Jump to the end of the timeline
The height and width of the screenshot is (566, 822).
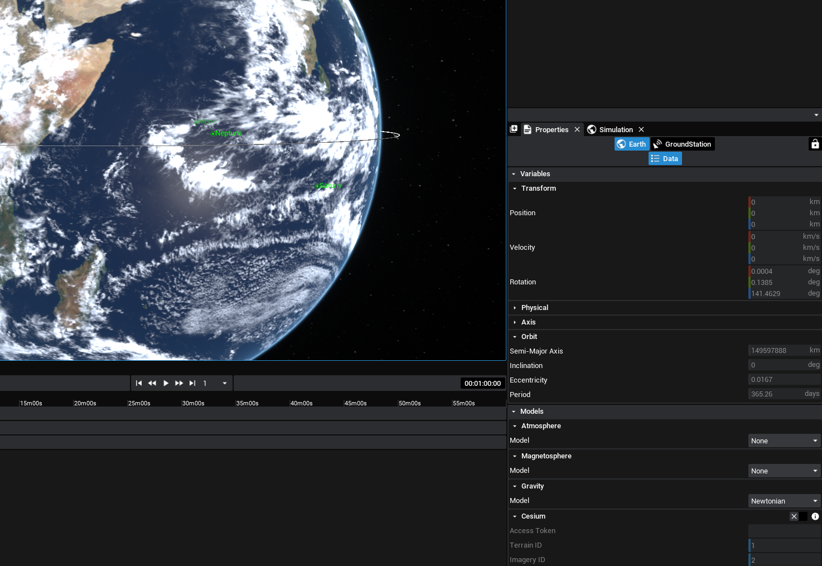coord(192,383)
